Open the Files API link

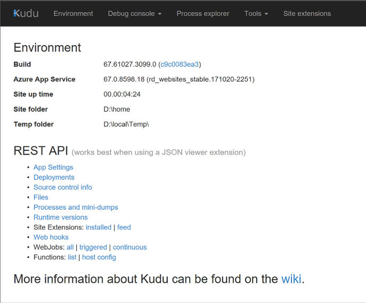41,197
